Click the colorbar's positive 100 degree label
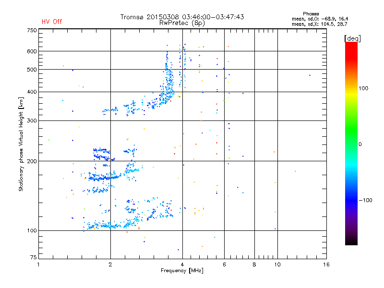384x288 pixels. tap(363, 88)
